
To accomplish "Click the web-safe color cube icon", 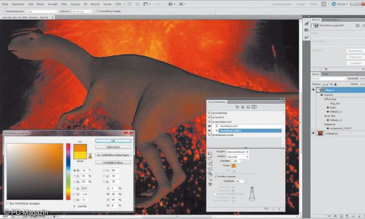I will click(90, 154).
